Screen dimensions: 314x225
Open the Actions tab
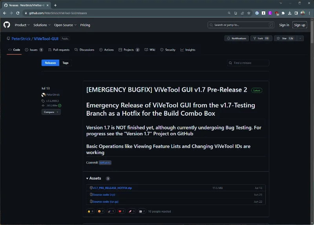point(106,50)
